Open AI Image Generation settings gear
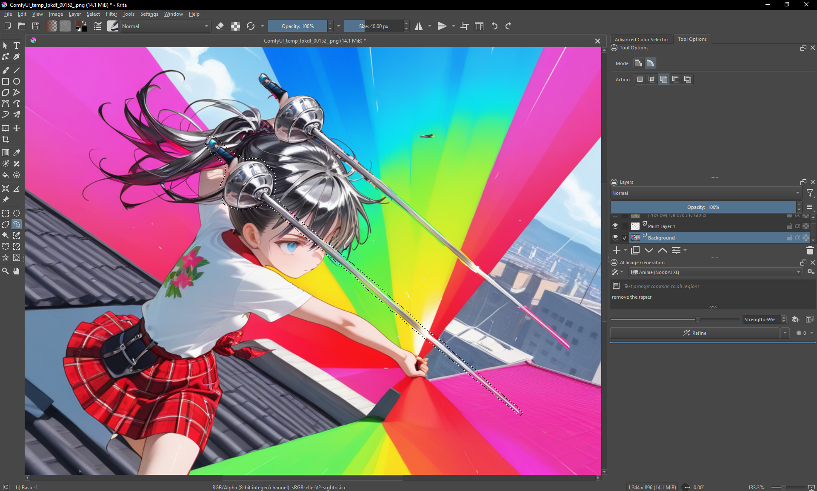Viewport: 817px width, 491px height. coord(811,272)
